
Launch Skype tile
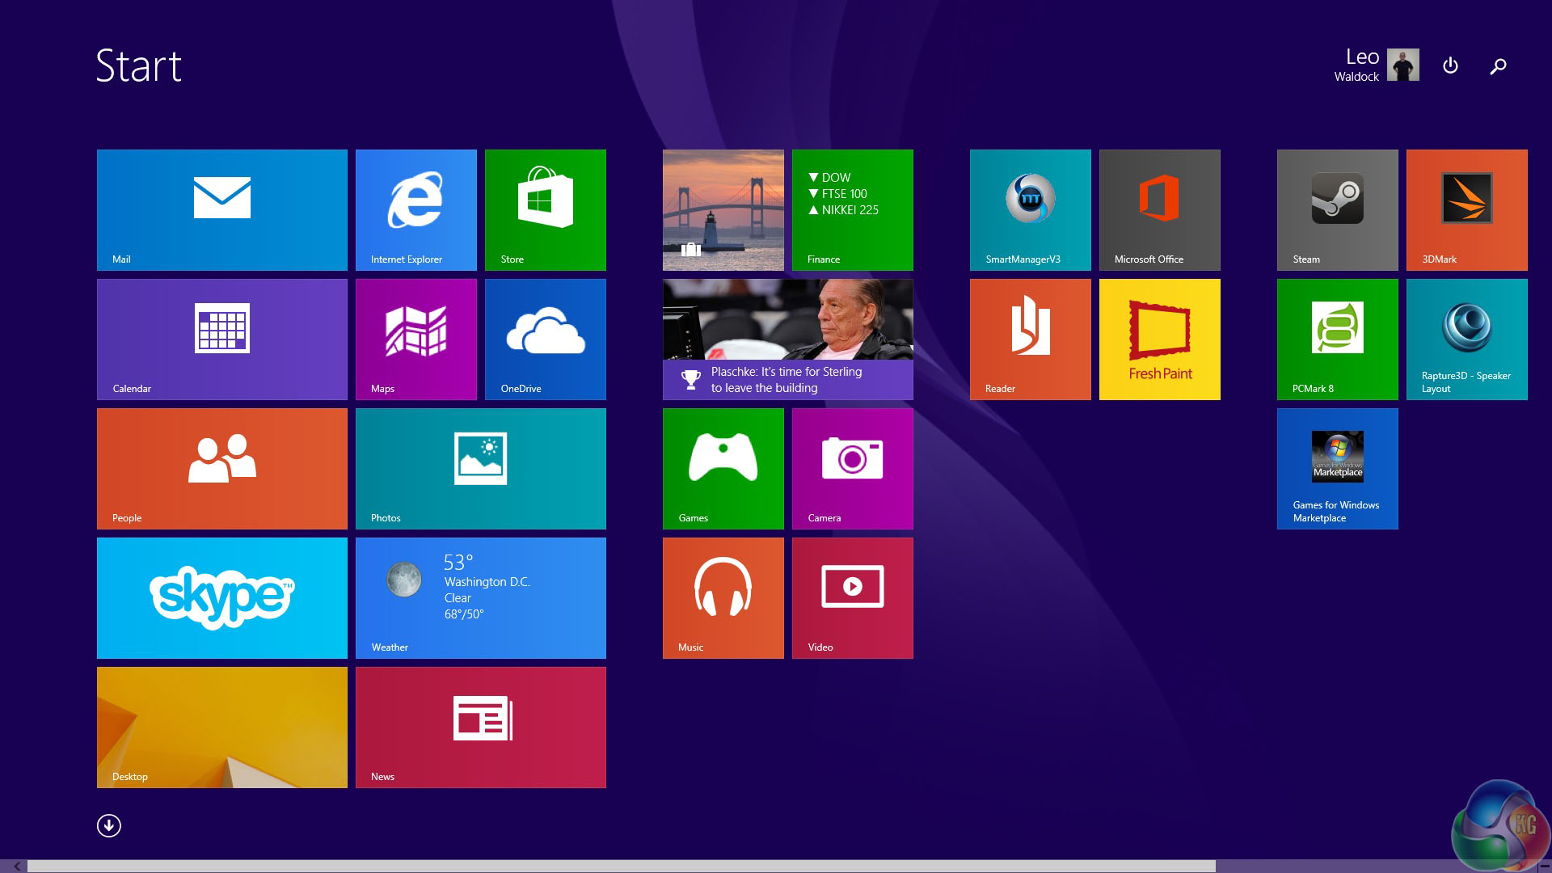(x=221, y=597)
